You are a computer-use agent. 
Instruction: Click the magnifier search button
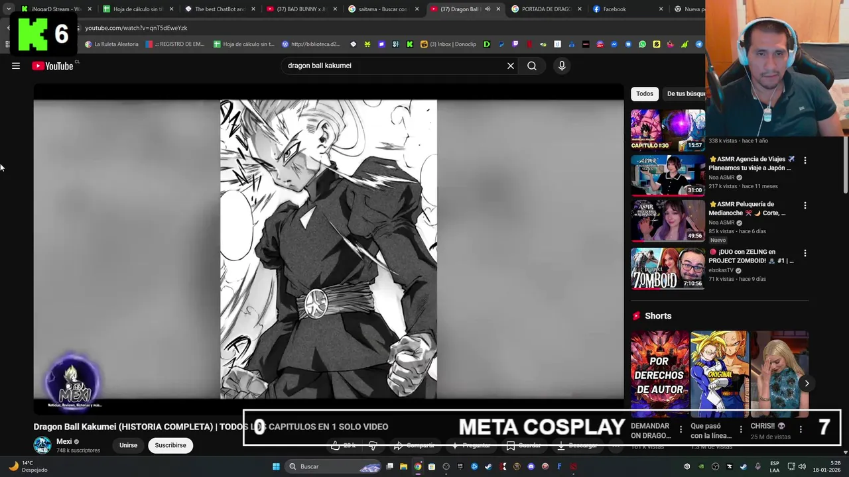pyautogui.click(x=532, y=66)
